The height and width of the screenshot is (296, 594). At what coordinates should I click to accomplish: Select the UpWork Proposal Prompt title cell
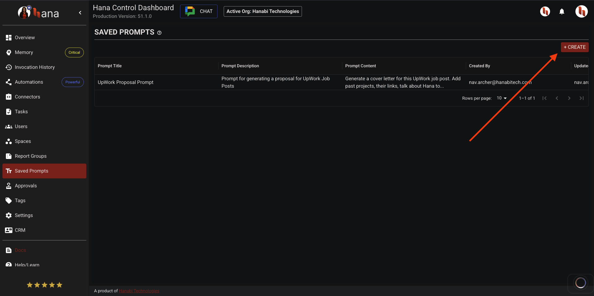coord(156,82)
